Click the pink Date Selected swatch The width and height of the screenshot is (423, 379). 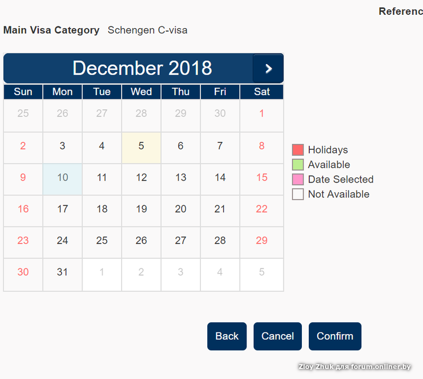(298, 179)
